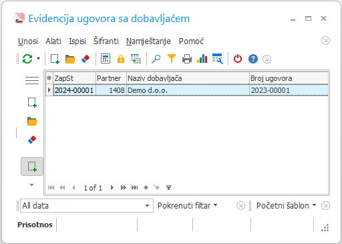The width and height of the screenshot is (342, 244).
Task: Open the calculator icon in toolbar
Action: 106,59
